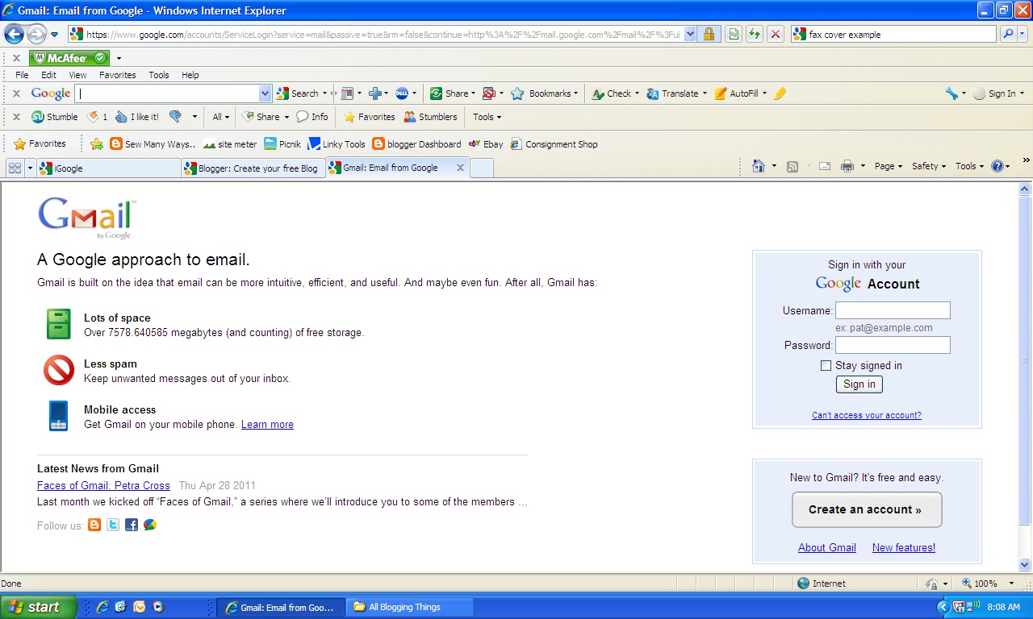This screenshot has height=619, width=1033.
Task: Click the IE Help question mark icon
Action: [997, 166]
